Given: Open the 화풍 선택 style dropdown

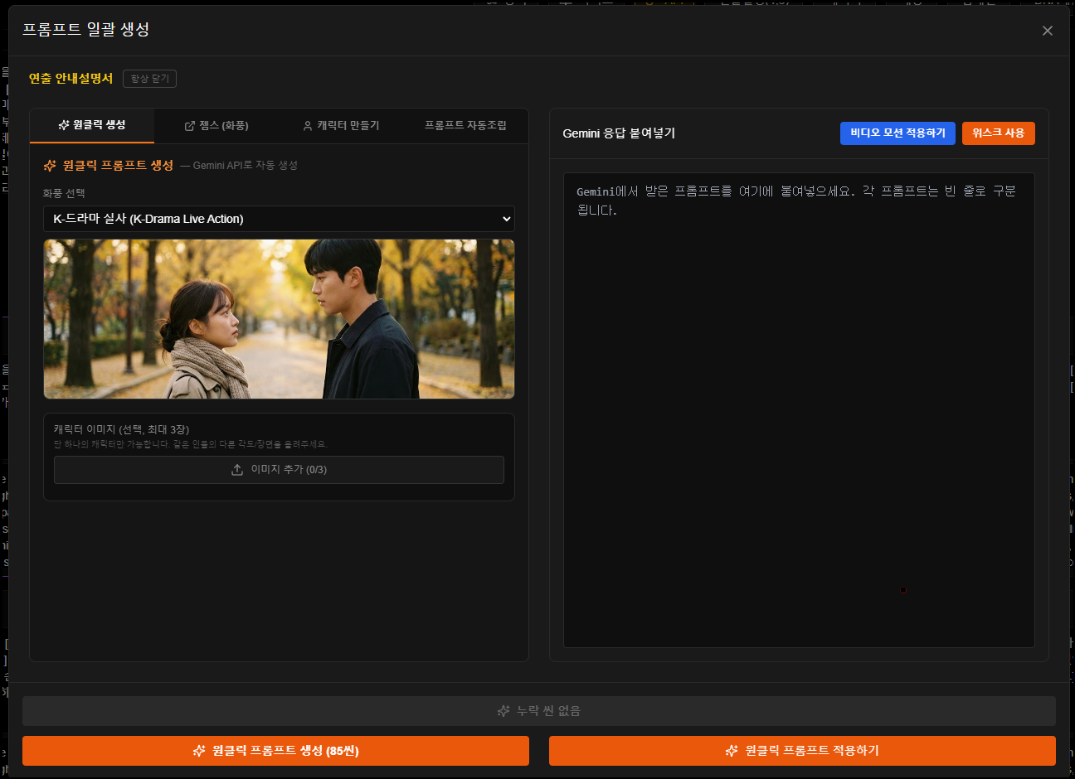Looking at the screenshot, I should pos(279,219).
